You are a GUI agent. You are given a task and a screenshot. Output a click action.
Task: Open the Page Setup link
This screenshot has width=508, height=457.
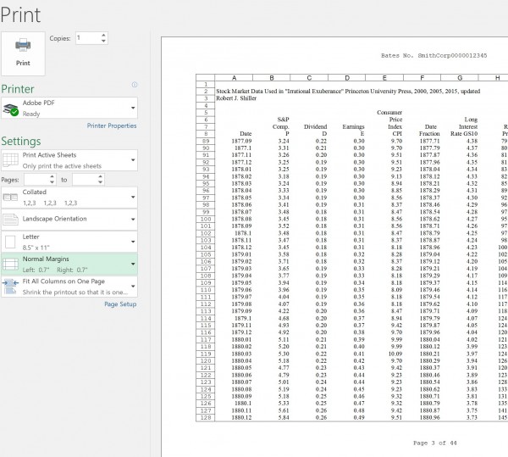tap(119, 304)
